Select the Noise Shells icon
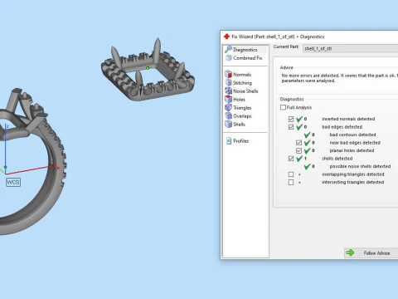Screen dimensions: 398x299 tap(228, 91)
